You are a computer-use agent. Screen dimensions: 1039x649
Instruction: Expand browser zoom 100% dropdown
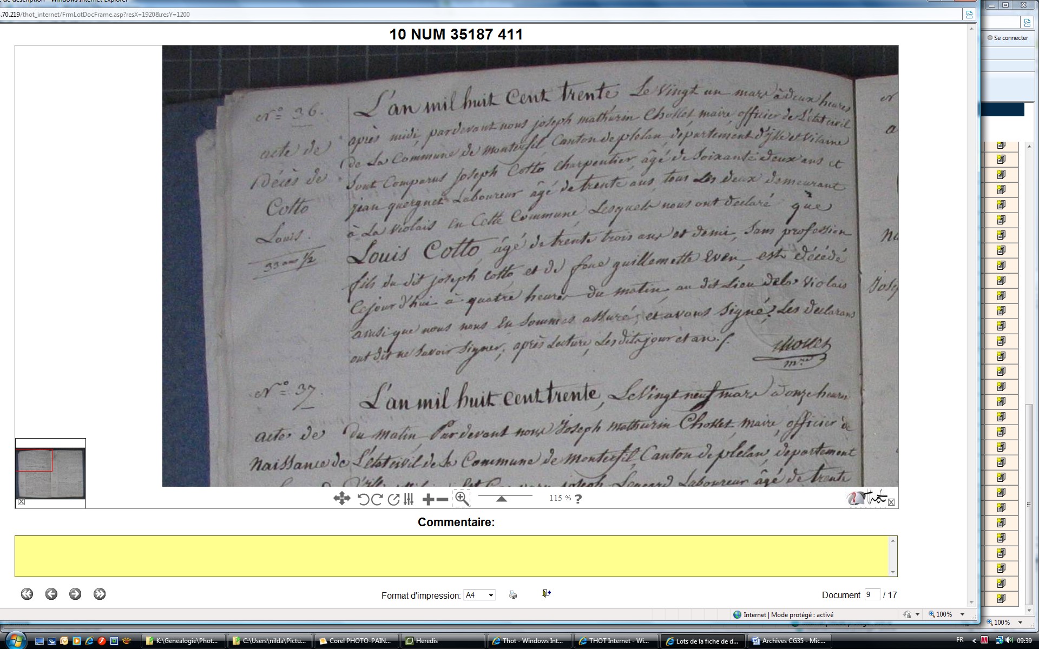962,614
